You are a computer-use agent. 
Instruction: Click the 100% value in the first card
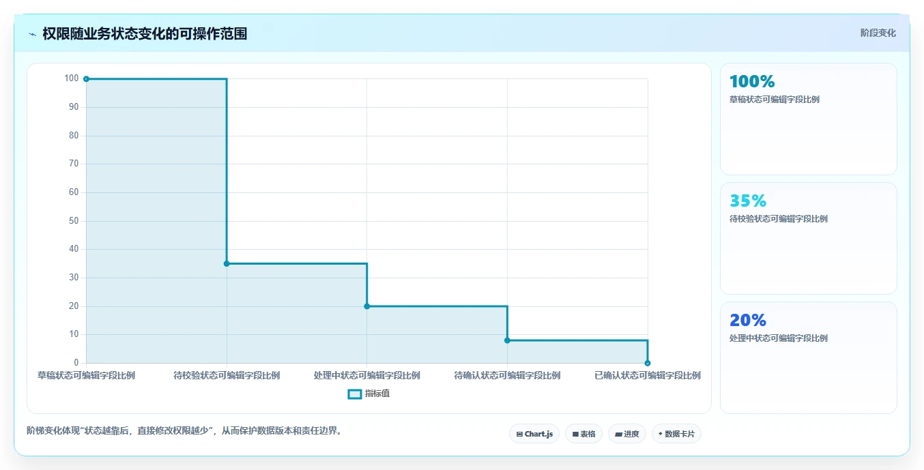(752, 82)
